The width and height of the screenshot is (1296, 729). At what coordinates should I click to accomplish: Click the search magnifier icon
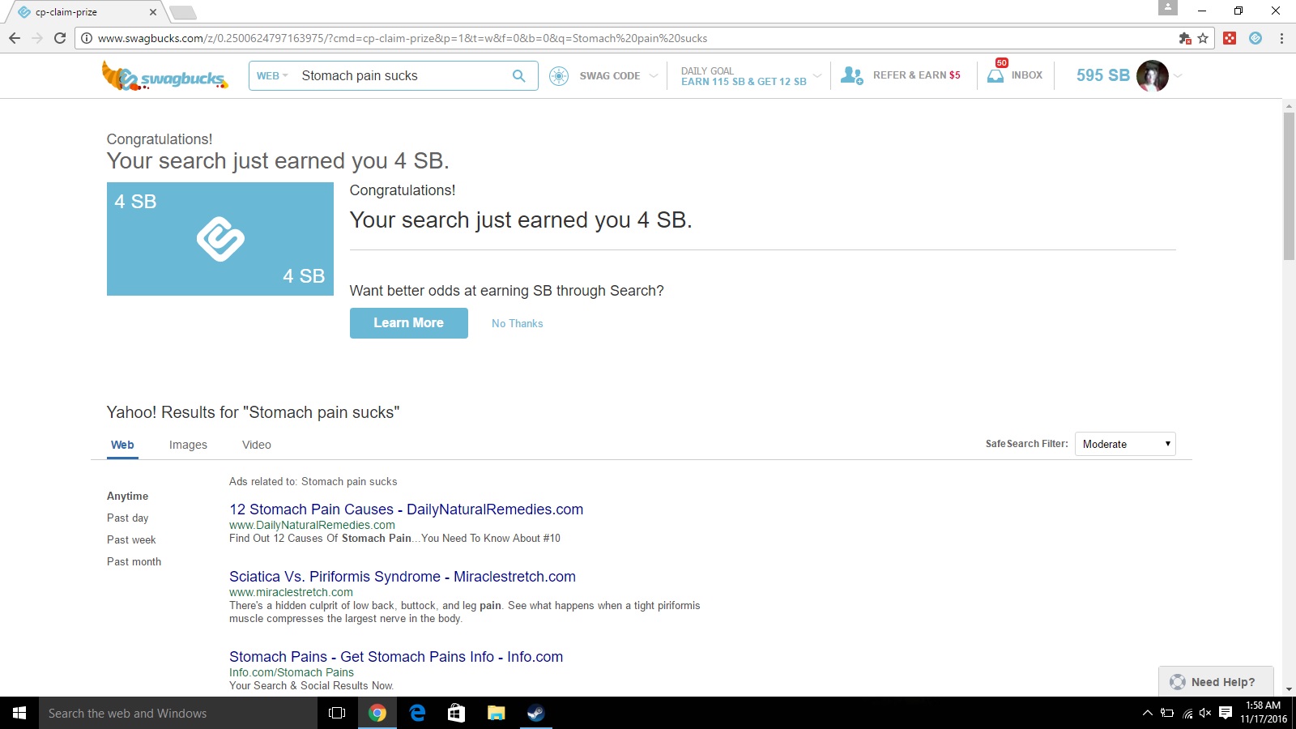click(x=518, y=75)
